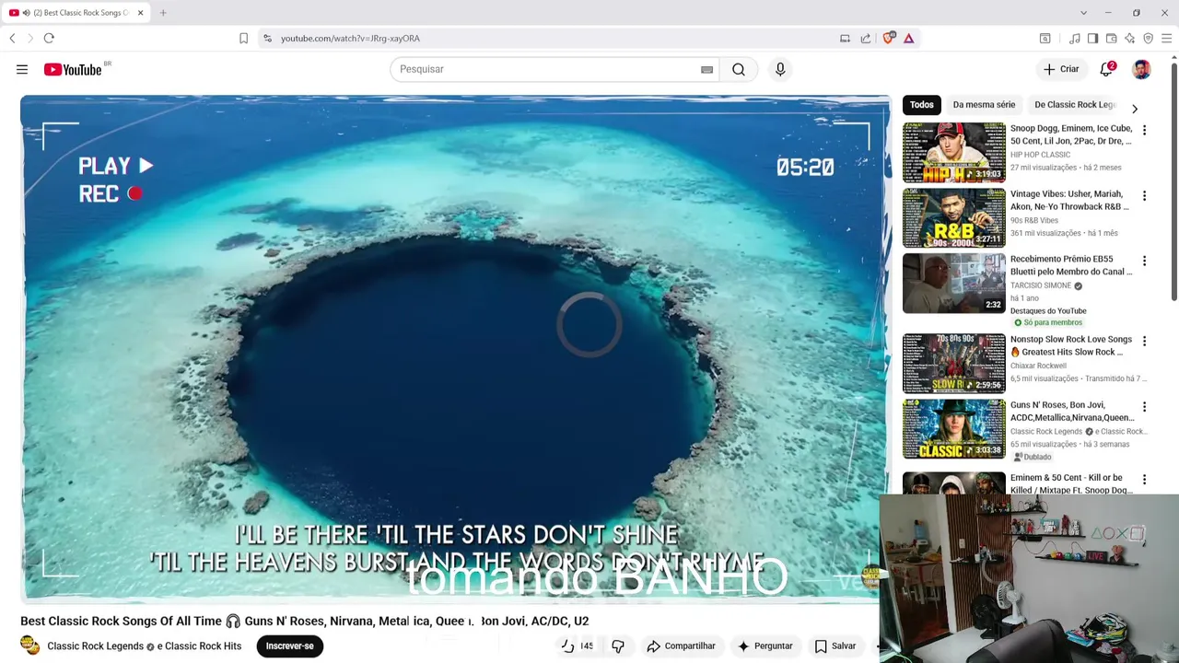Click the 90s R&B Vibes channel name
This screenshot has height=663, width=1179.
1034,221
